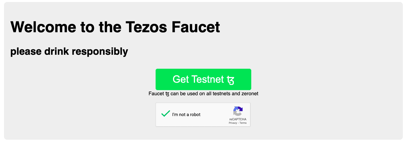Click the tez symbol in the faucet caption
Image resolution: width=408 pixels, height=144 pixels.
(167, 94)
